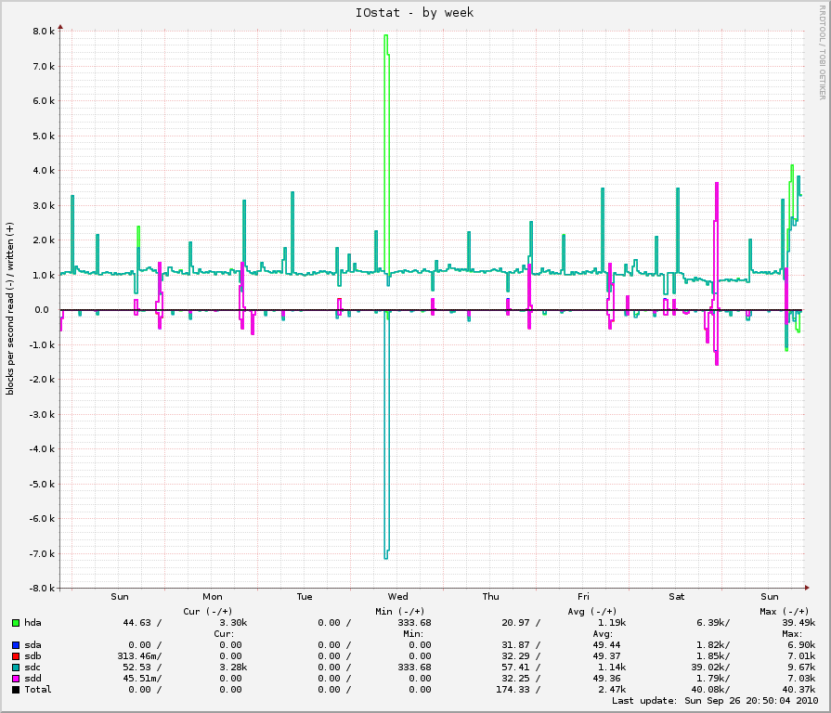
Task: Click the magenta sdd legend swatch
Action: coord(16,679)
